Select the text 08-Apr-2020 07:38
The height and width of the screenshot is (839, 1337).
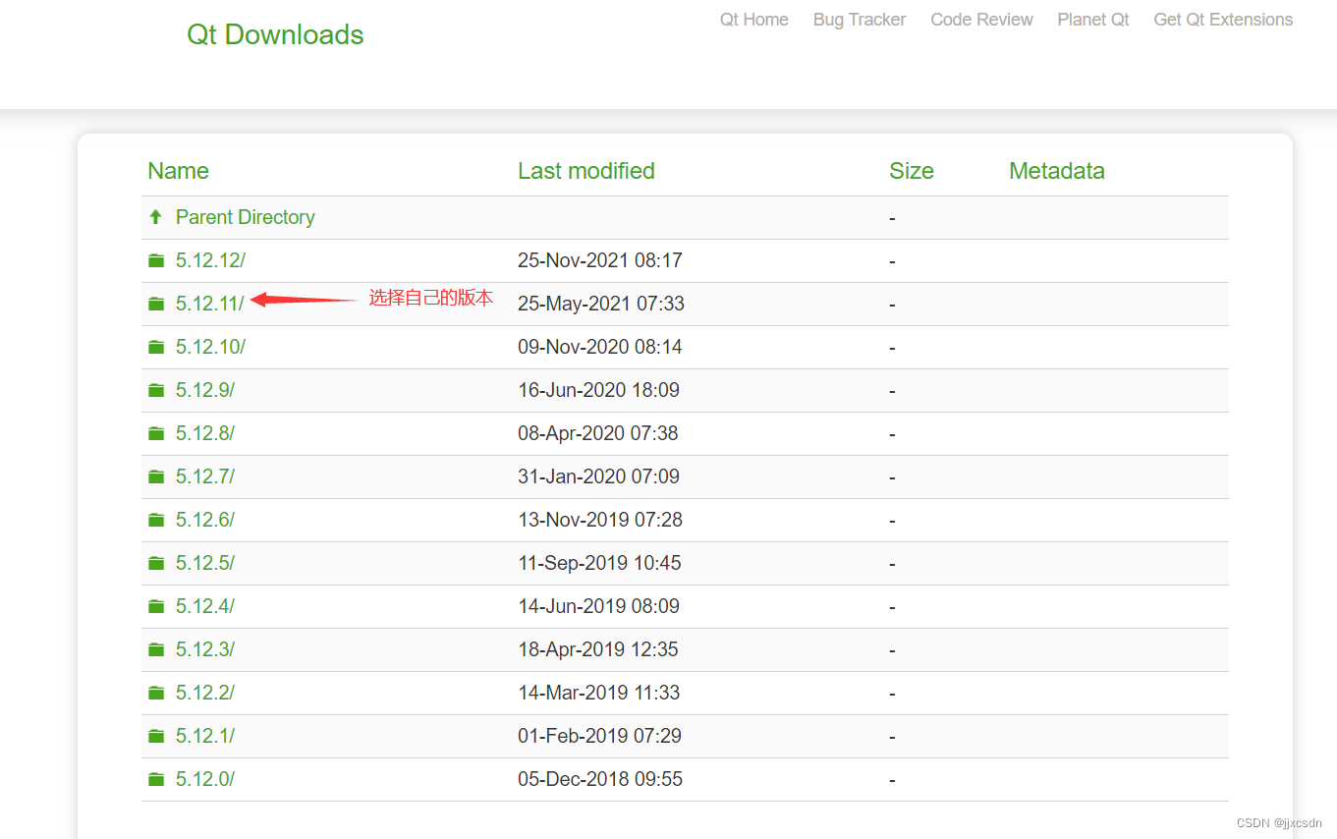click(598, 433)
